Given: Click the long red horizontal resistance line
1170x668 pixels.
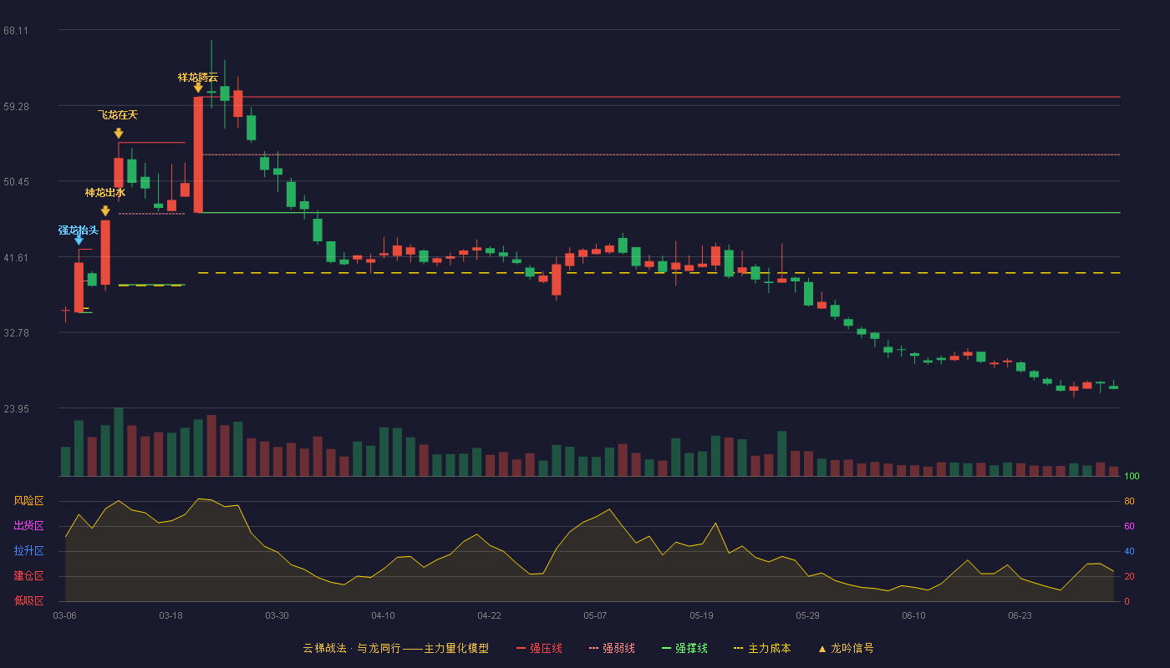Looking at the screenshot, I should (660, 97).
